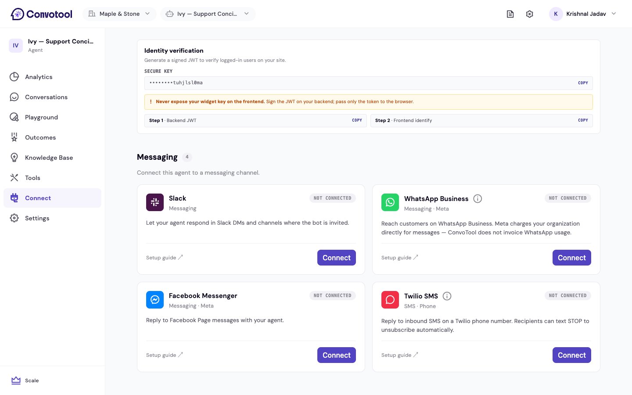Viewport: 632px width, 395px height.
Task: Click the Twilio SMS Not Connected status badge
Action: (568, 296)
